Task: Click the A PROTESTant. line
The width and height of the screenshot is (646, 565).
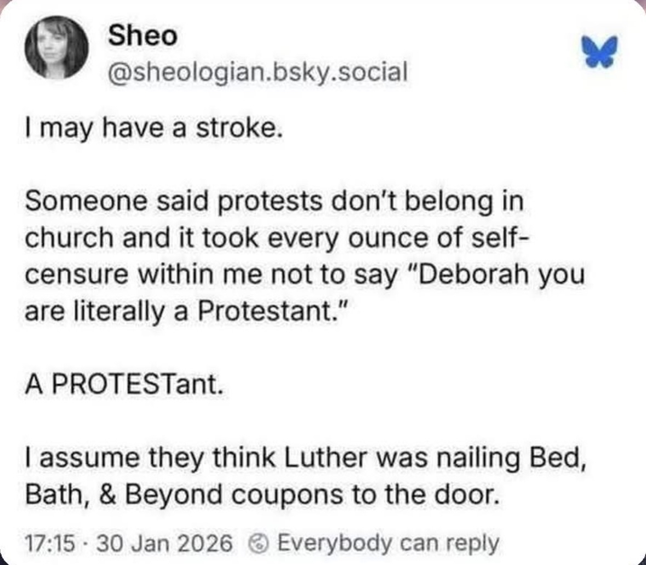Action: point(124,385)
